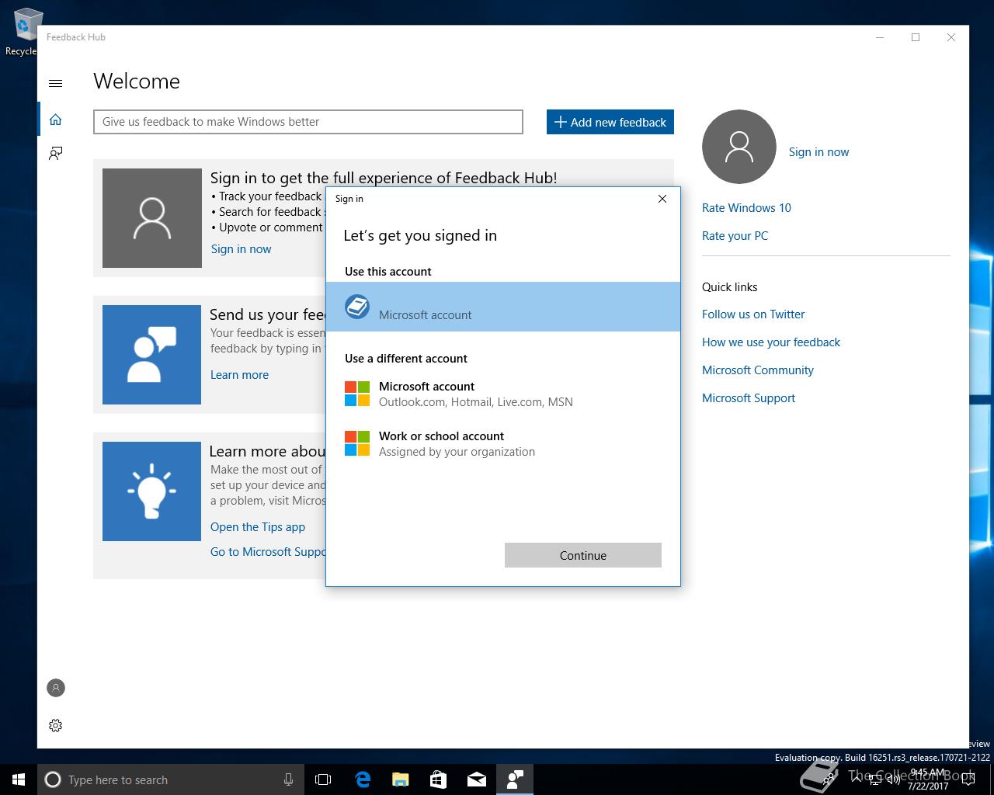
Task: Click Sign in now next to avatar
Action: point(818,152)
